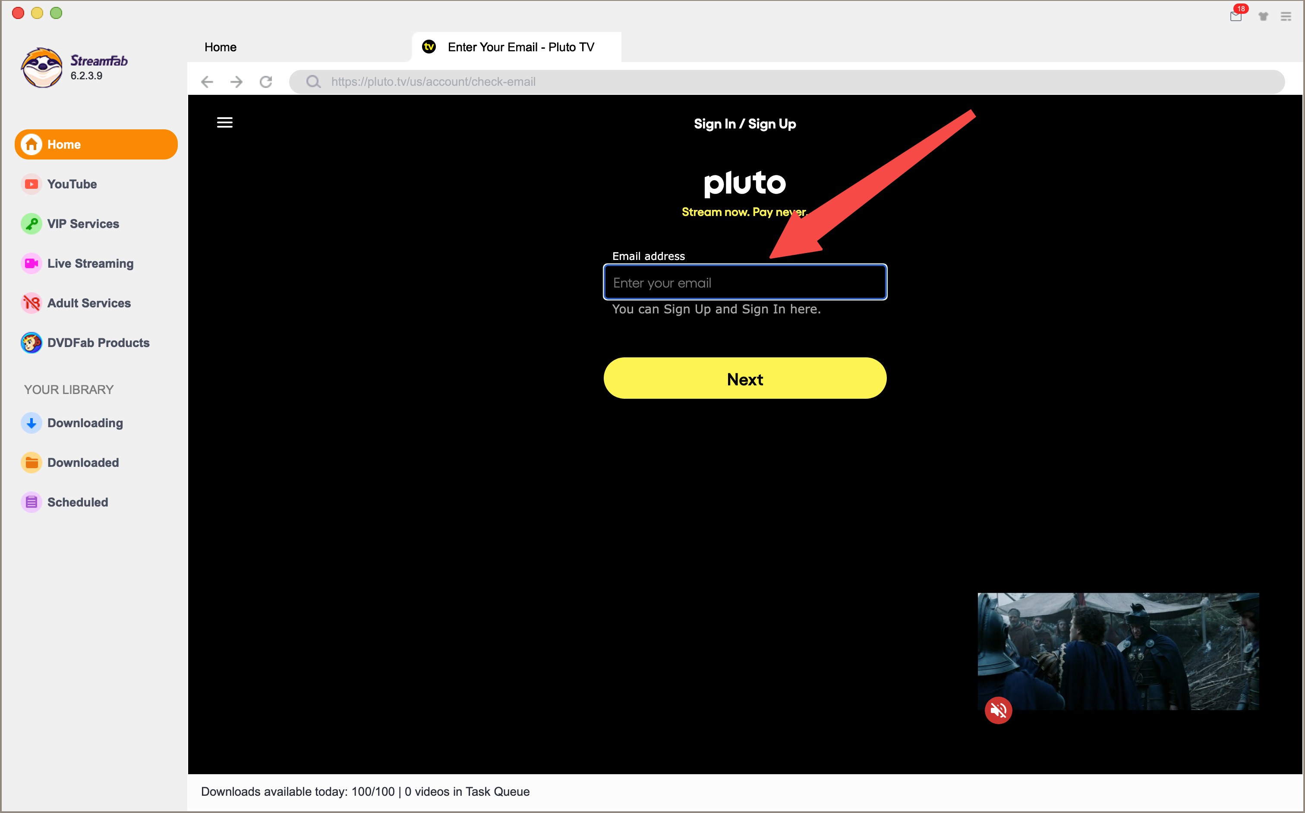Open Adult Services in the sidebar

pyautogui.click(x=76, y=303)
